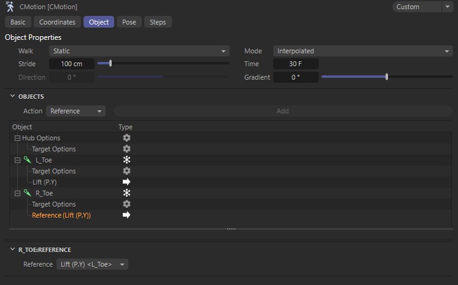Click the Time value field 30 F
The width and height of the screenshot is (458, 285).
coord(295,64)
